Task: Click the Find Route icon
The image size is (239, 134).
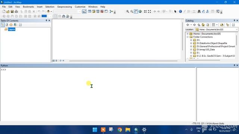Action: 203,12
